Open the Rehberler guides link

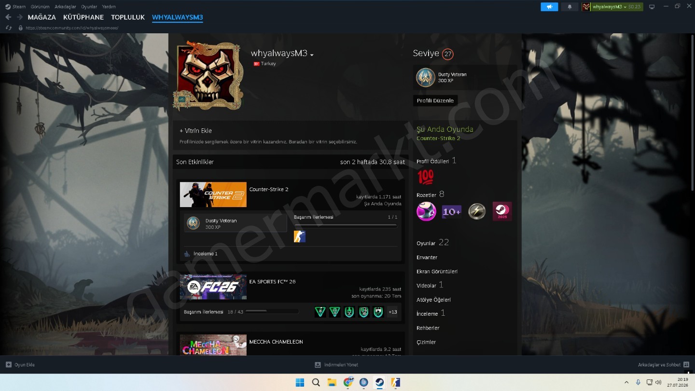click(428, 328)
